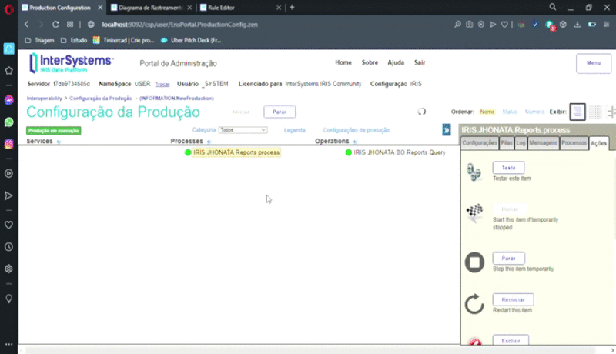The height and width of the screenshot is (354, 616).
Task: Open the Categoria dropdown
Action: (x=243, y=130)
